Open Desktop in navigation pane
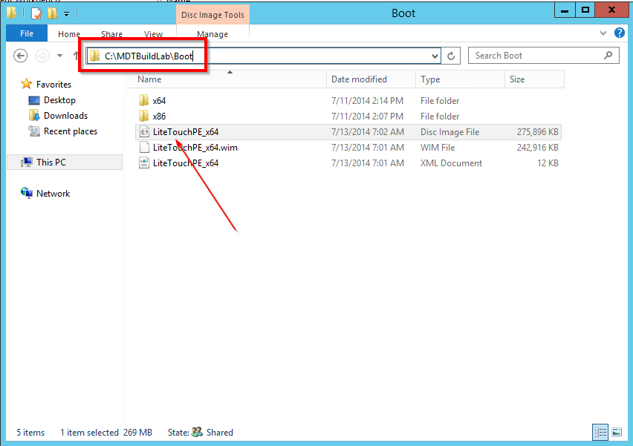Screen dimensions: 633x446 pyautogui.click(x=59, y=100)
